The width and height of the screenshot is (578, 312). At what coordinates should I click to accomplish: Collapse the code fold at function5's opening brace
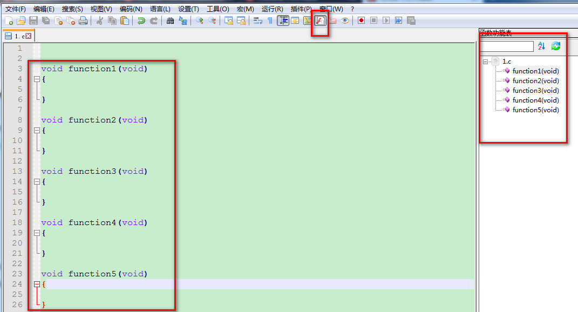point(36,283)
